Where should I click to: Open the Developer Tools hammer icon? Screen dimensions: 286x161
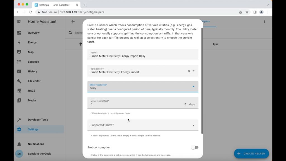(x=19, y=120)
